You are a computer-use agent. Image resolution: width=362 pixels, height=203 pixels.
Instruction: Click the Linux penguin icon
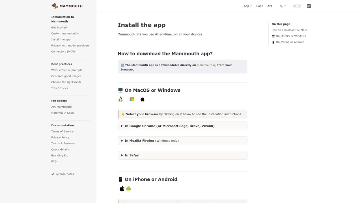click(x=120, y=99)
